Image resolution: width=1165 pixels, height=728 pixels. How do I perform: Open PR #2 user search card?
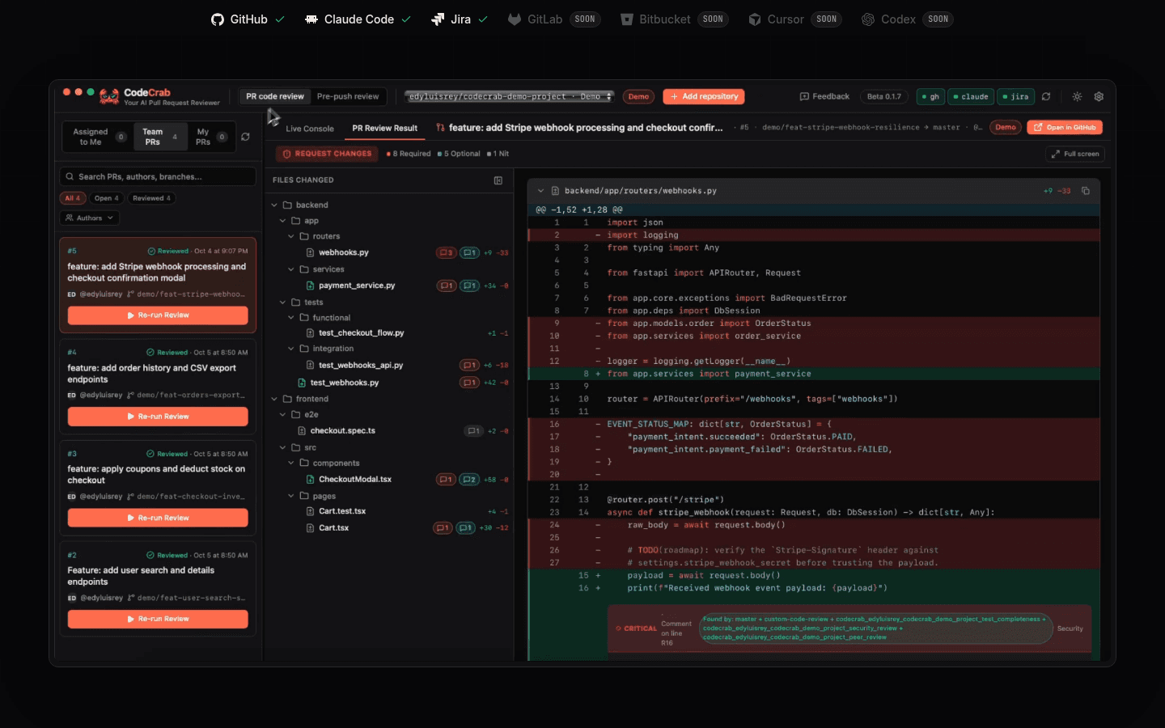158,589
